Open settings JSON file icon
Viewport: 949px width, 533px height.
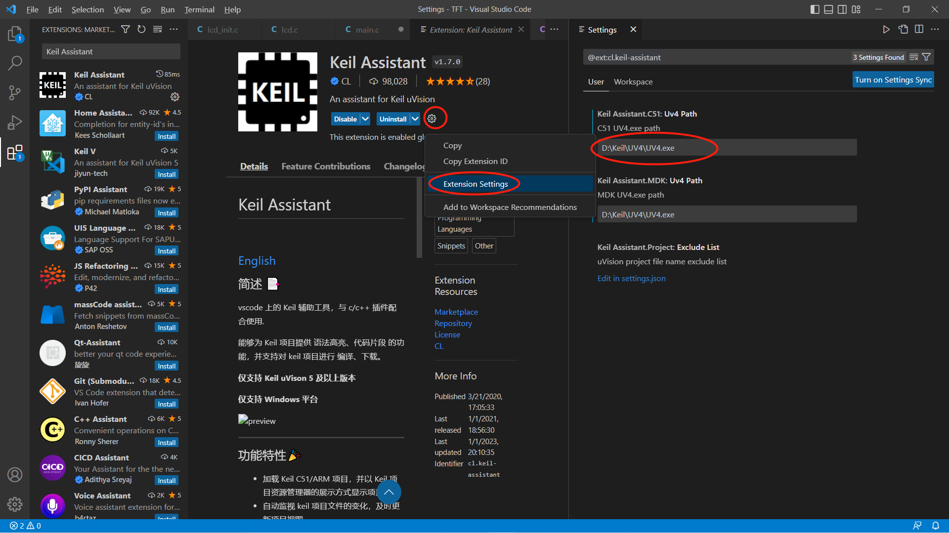click(x=903, y=30)
